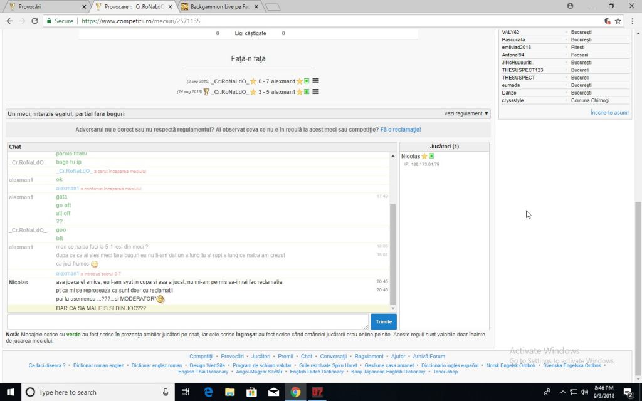Open match details menu for 0 - 7 result
Viewport: 642px width, 401px height.
(315, 81)
